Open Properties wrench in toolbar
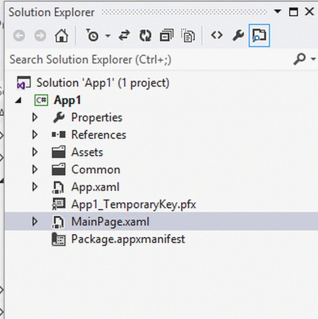Image resolution: width=318 pixels, height=319 pixels. (238, 35)
